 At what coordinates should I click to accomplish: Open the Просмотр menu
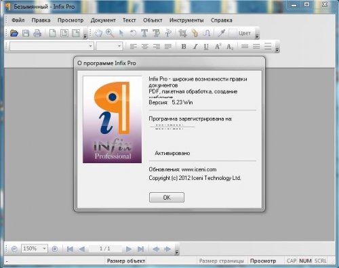pos(71,20)
